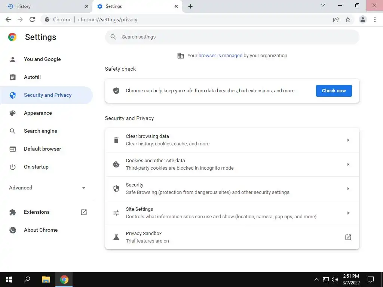Click the address bar URL

108,19
